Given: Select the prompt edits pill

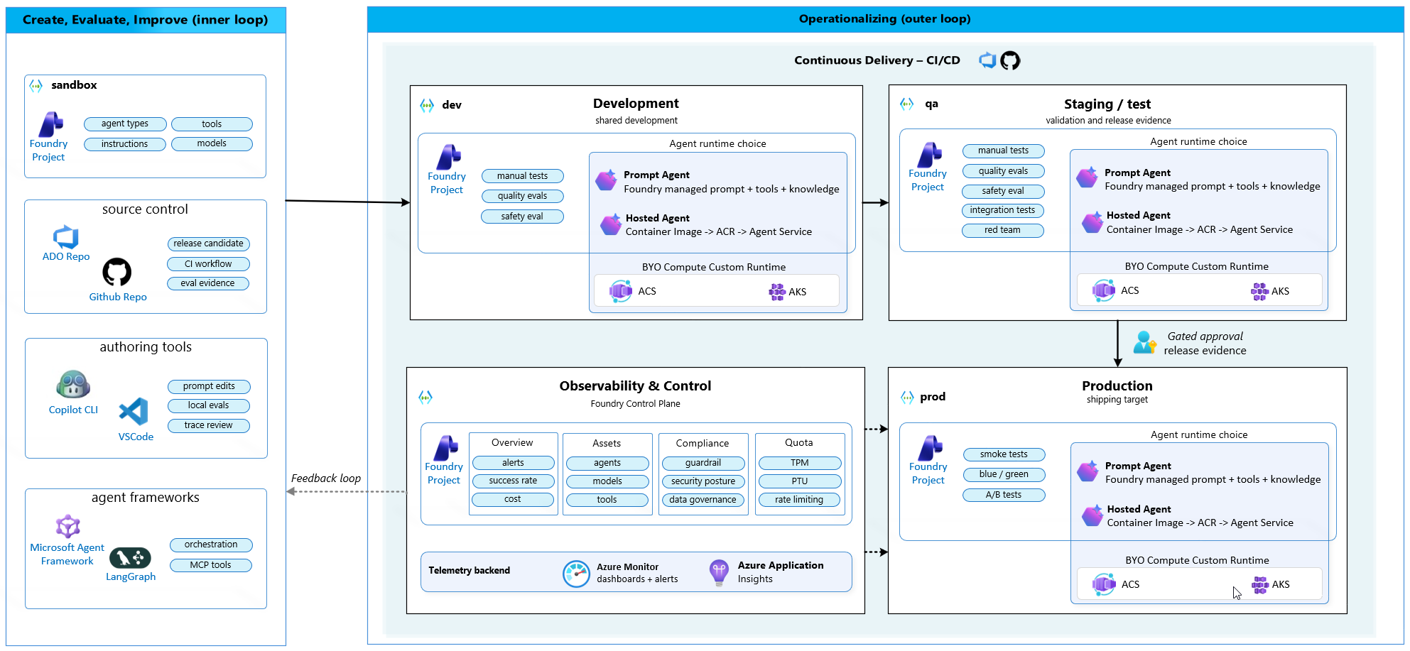Looking at the screenshot, I should [x=209, y=386].
